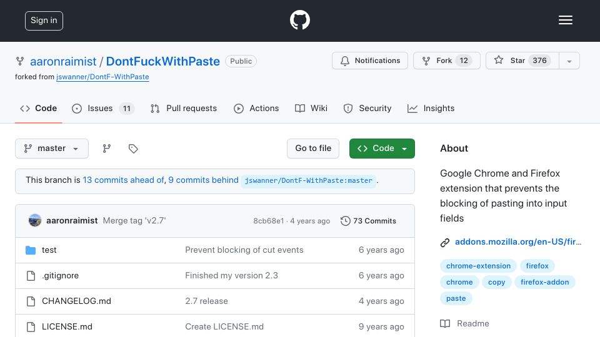Expand the green Code clone dropdown
This screenshot has width=600, height=337.
[382, 149]
